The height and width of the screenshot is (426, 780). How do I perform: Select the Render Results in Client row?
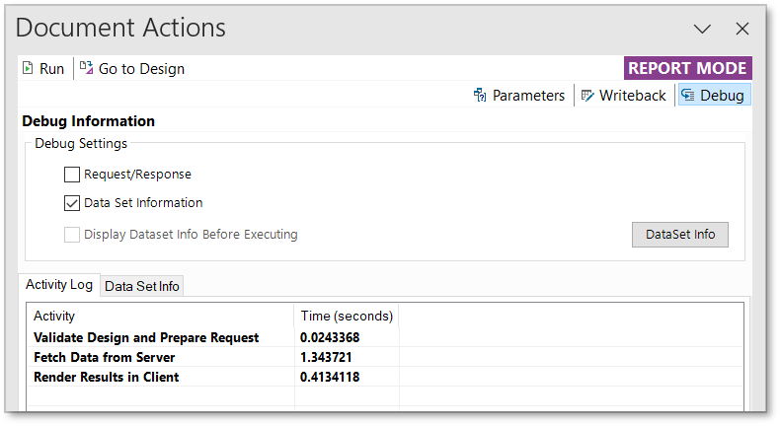107,377
